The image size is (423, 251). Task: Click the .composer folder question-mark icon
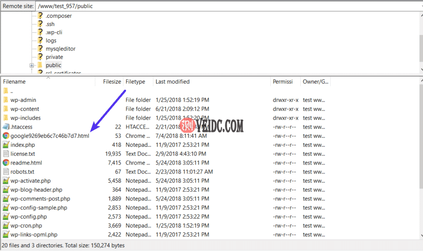coord(40,15)
